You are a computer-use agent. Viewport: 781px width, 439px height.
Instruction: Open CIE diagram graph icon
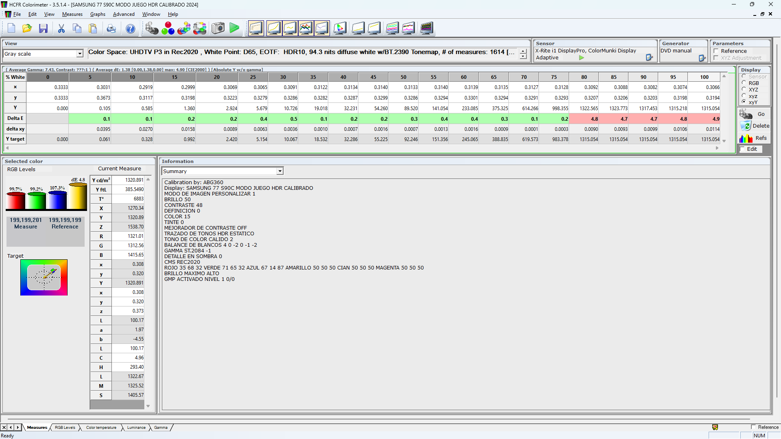(340, 28)
